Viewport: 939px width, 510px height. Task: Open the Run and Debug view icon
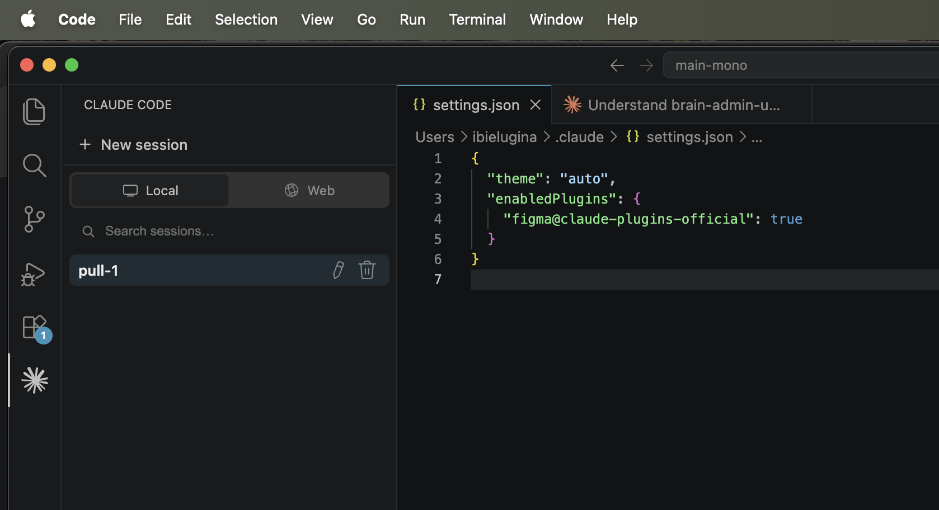(33, 275)
